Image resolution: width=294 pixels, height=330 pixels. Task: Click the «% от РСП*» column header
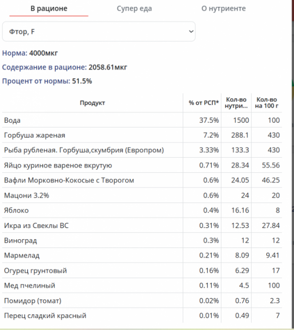point(204,103)
